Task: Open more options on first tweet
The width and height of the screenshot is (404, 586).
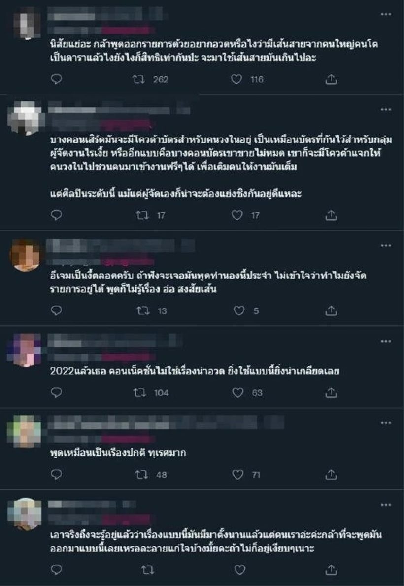Action: [x=386, y=14]
